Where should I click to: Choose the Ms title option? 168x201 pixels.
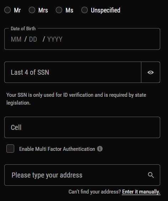click(x=59, y=10)
